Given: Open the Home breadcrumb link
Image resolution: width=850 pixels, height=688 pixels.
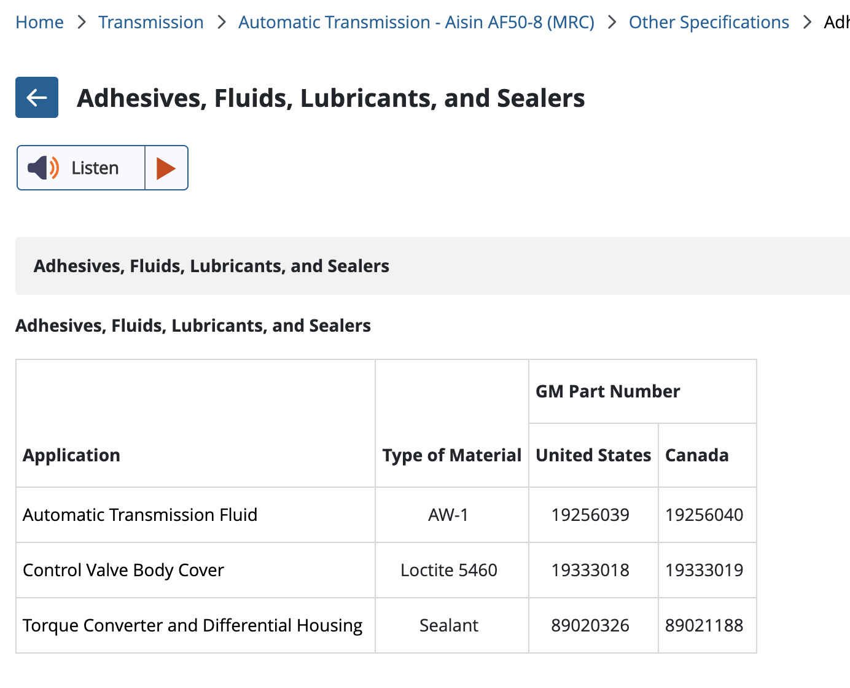Looking at the screenshot, I should [x=39, y=22].
